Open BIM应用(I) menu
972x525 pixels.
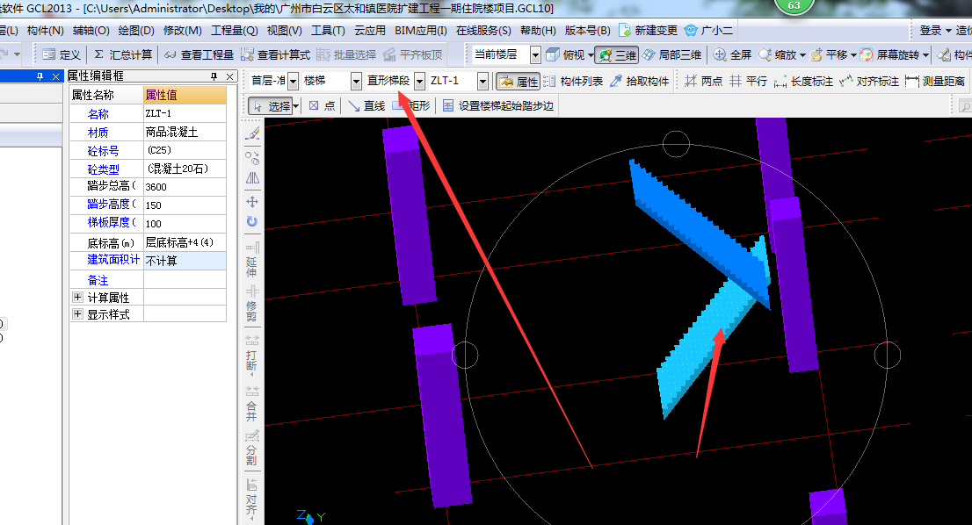pyautogui.click(x=421, y=31)
